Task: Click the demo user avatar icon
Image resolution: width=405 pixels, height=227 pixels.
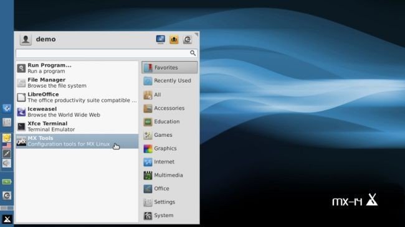Action: tap(26, 39)
